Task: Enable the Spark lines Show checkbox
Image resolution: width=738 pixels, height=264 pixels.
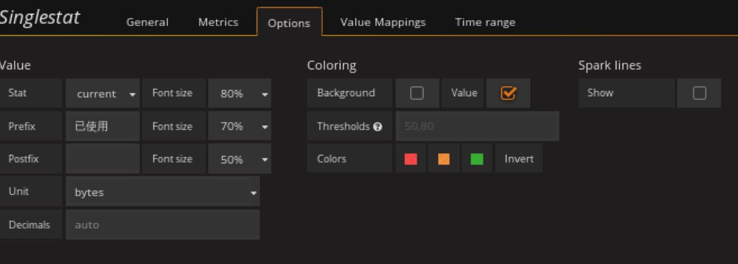Action: (699, 93)
